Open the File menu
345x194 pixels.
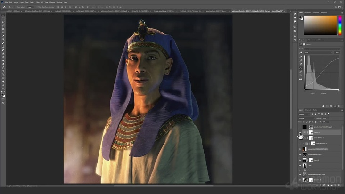click(7, 2)
